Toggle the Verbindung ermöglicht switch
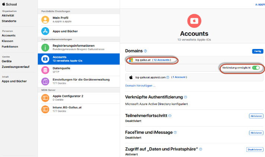Viewport: 265px width, 157px height. pyautogui.click(x=256, y=68)
